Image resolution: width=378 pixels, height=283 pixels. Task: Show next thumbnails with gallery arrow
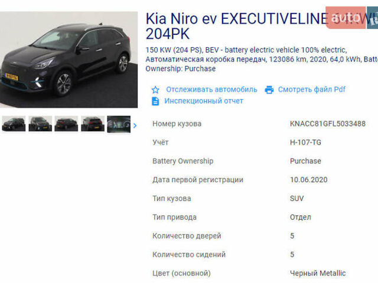(x=135, y=126)
